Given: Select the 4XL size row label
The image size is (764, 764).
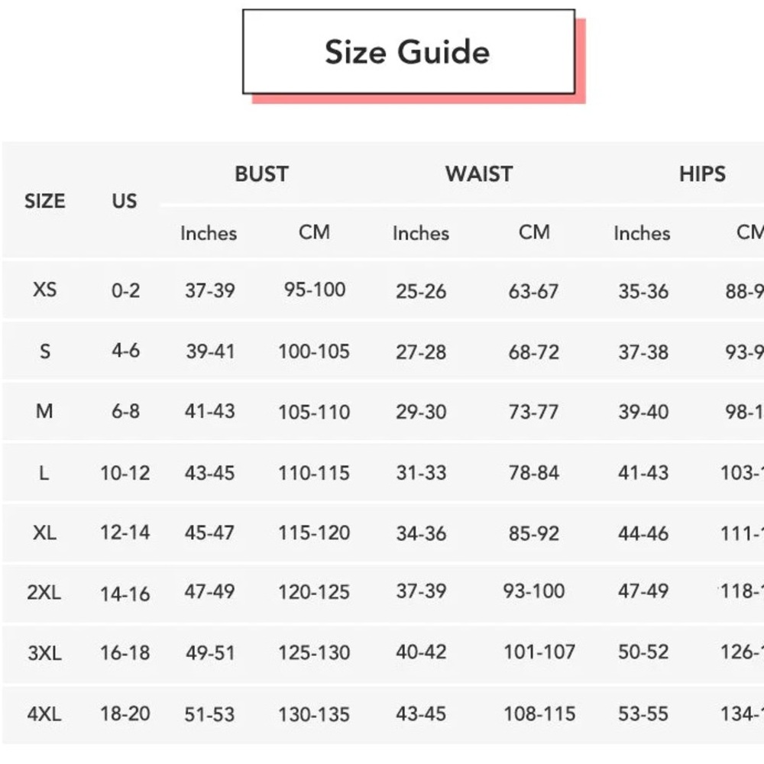Looking at the screenshot, I should point(44,714).
